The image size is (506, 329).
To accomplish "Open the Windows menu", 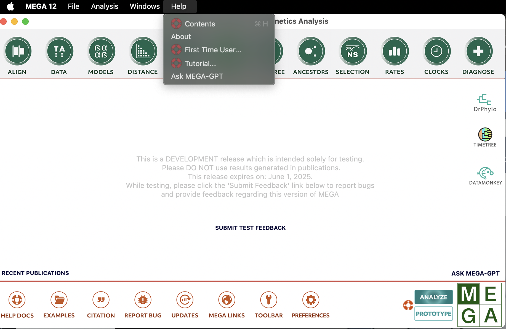I will (145, 6).
